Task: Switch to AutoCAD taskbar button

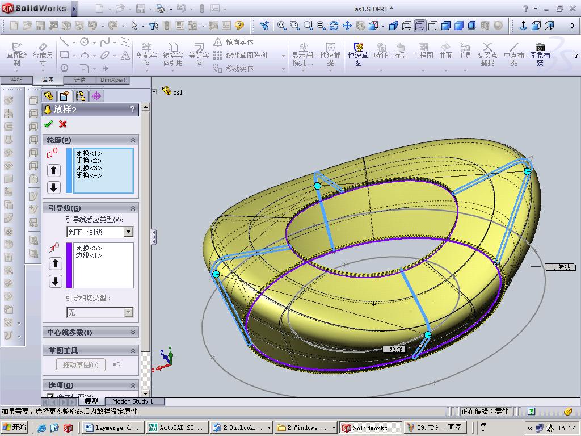Action: (x=178, y=427)
